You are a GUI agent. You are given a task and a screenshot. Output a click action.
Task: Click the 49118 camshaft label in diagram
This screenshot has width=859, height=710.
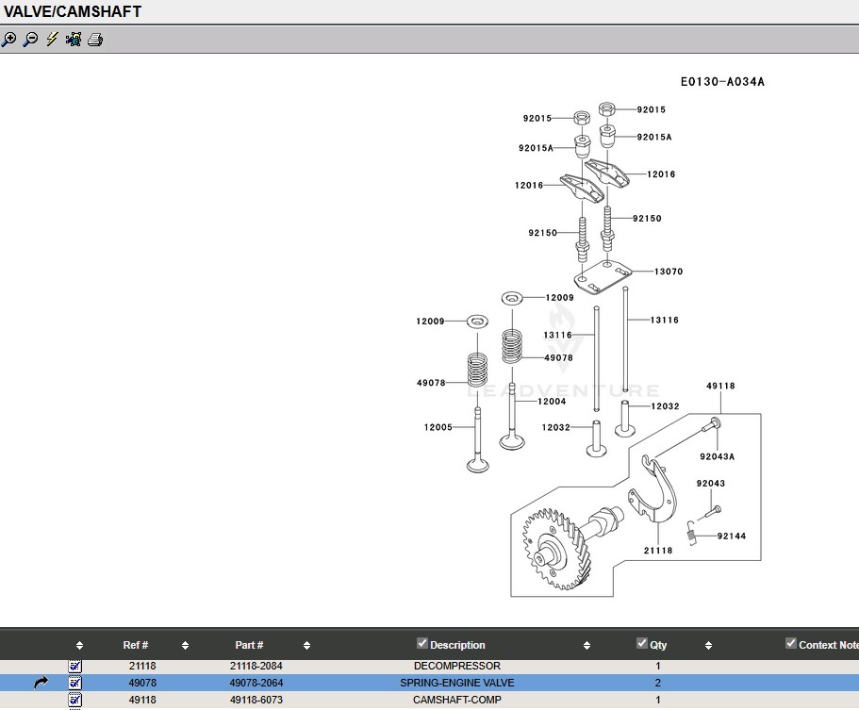[x=720, y=386]
